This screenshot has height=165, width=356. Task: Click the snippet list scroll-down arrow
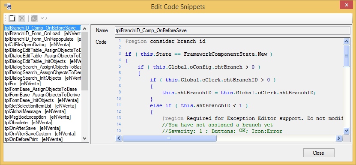click(x=84, y=138)
